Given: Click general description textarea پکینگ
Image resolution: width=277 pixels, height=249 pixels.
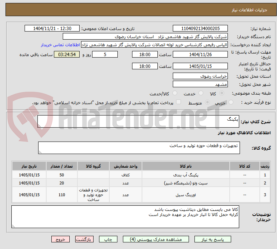Looking at the screenshot, I should pos(138,121).
